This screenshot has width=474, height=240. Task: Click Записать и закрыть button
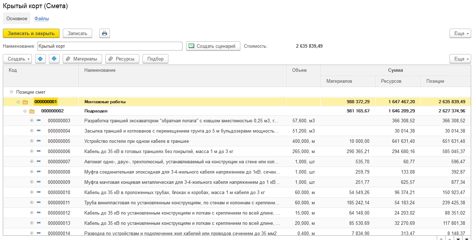[31, 33]
